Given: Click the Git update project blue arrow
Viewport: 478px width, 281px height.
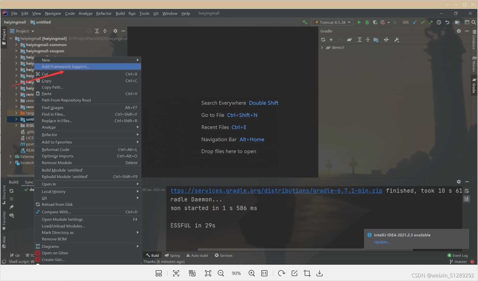Looking at the screenshot, I should (x=415, y=22).
